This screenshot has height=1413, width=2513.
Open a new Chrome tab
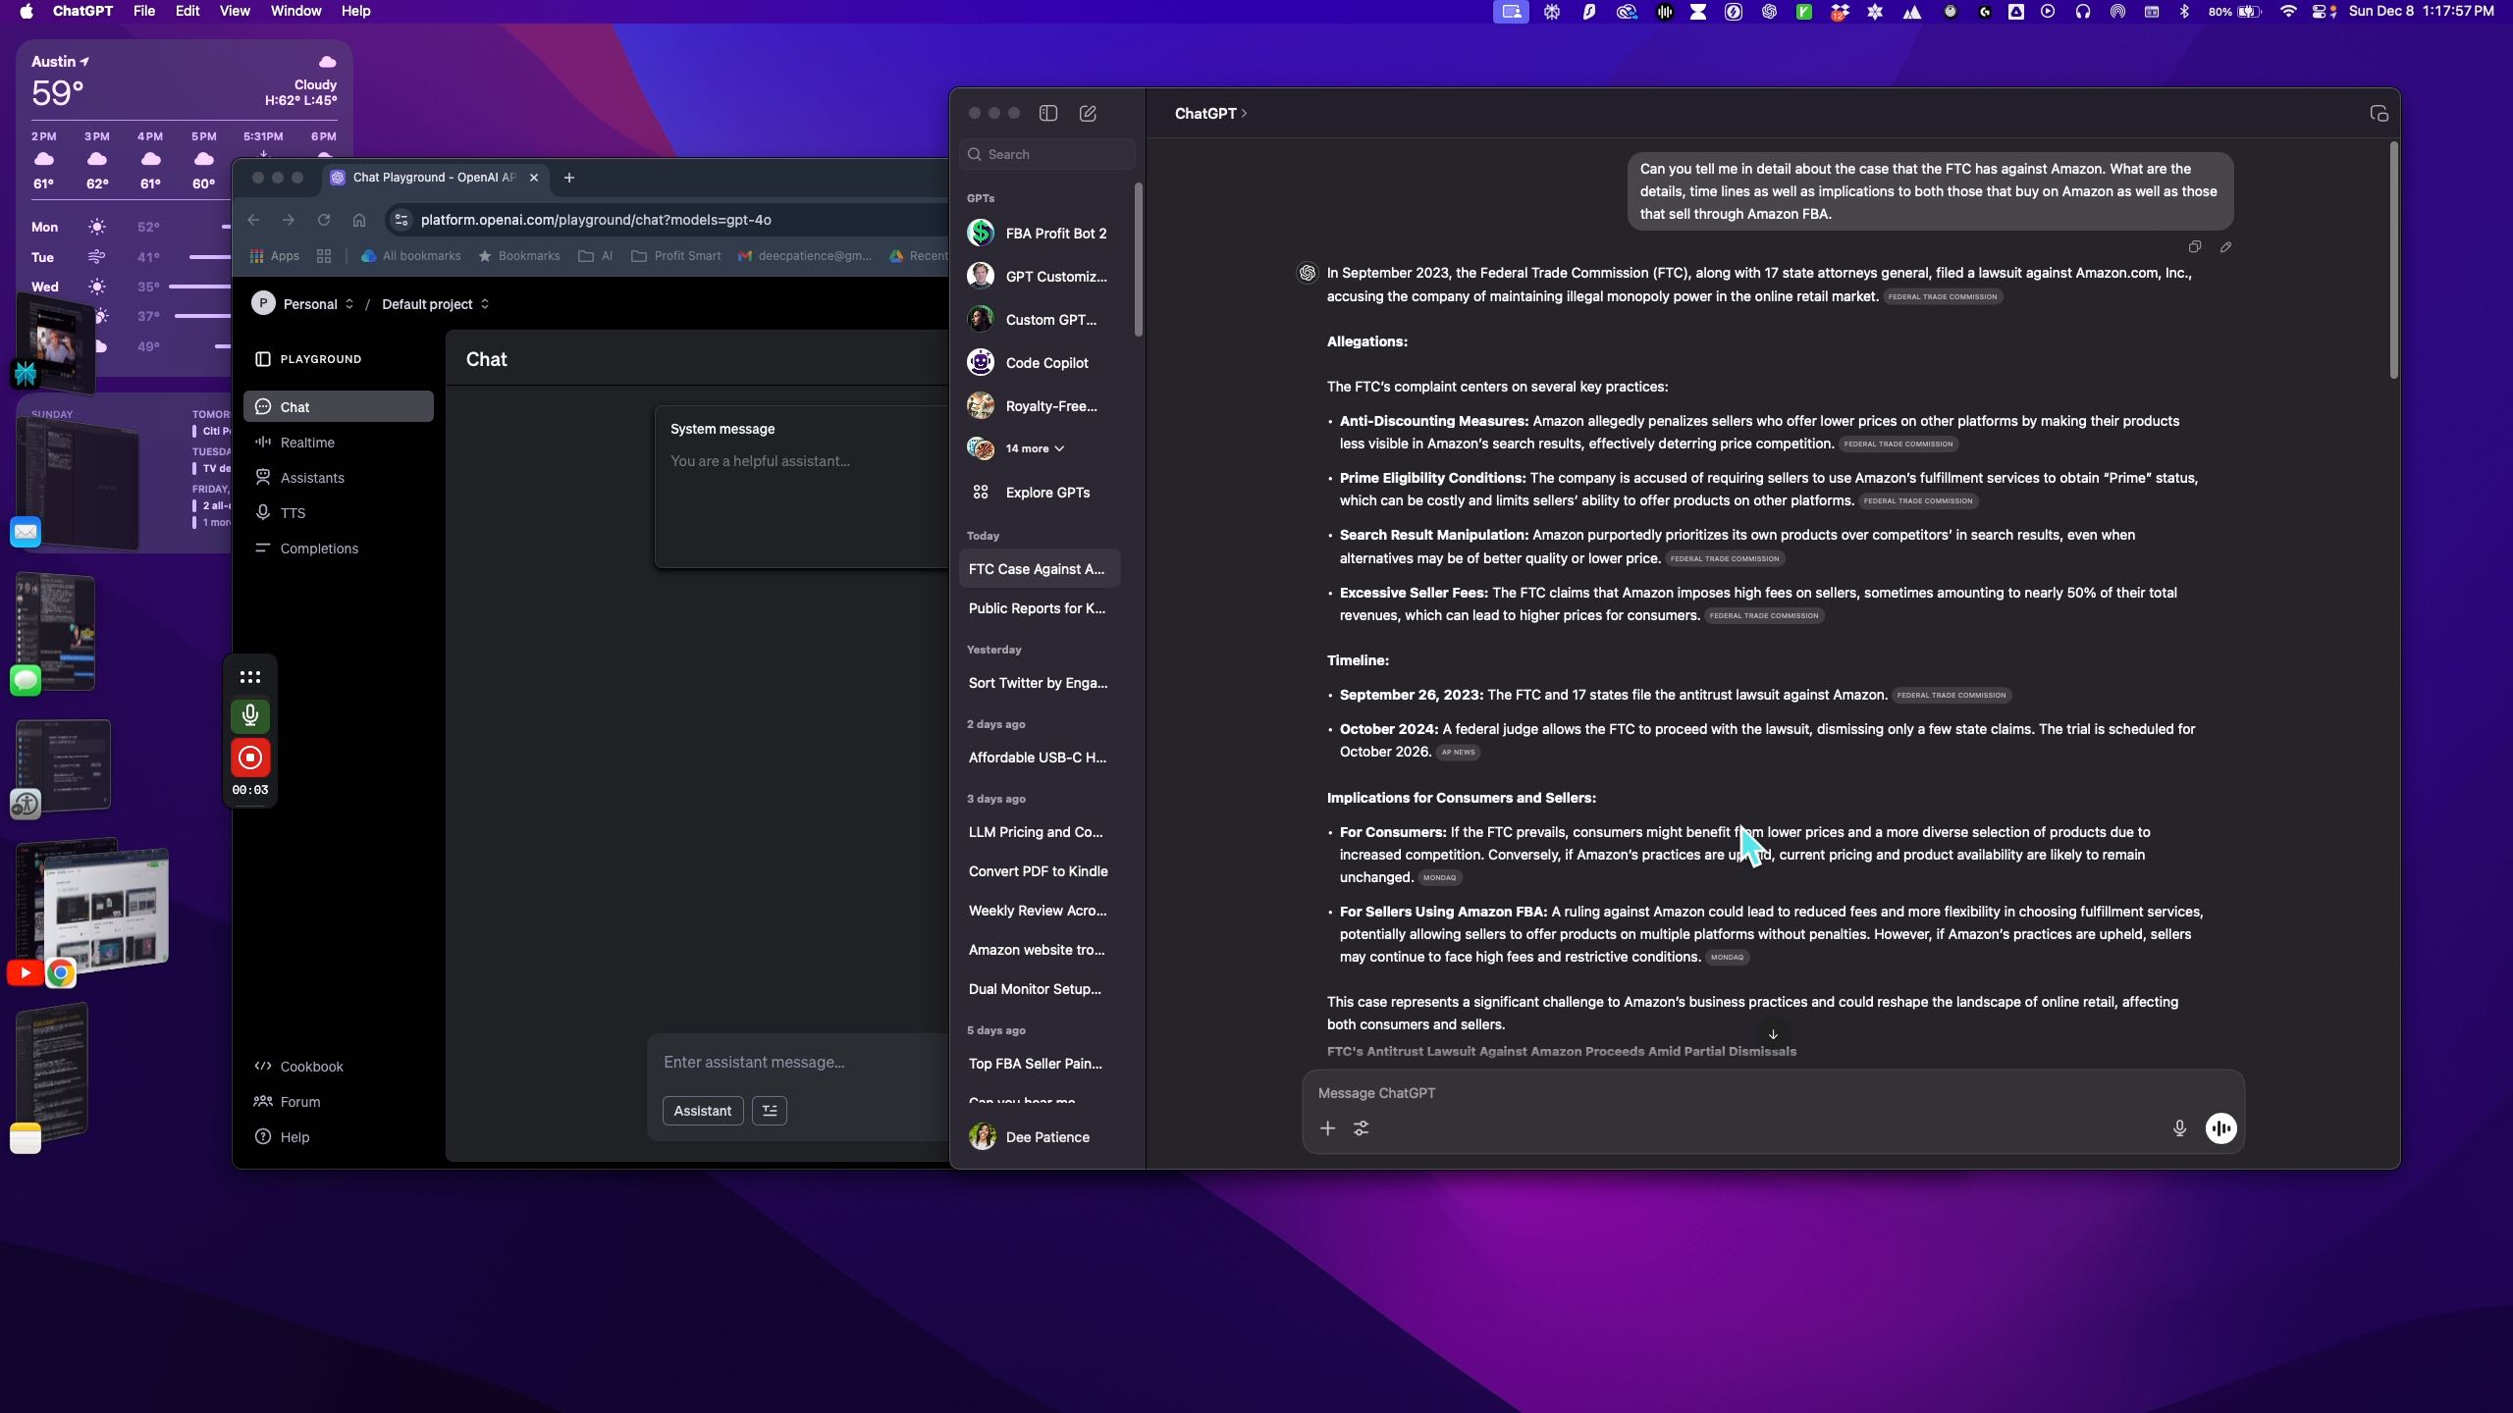pyautogui.click(x=568, y=178)
